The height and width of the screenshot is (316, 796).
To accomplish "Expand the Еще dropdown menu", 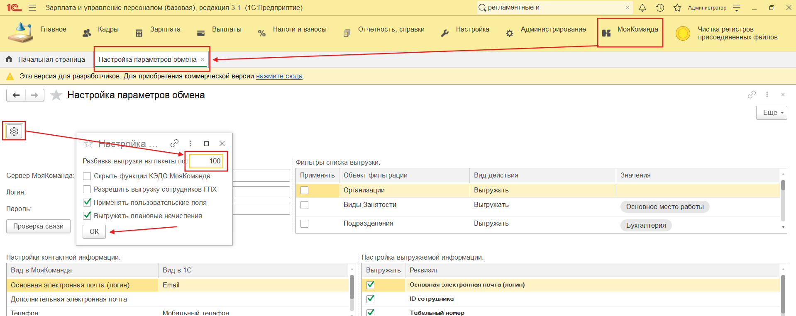I will (772, 113).
